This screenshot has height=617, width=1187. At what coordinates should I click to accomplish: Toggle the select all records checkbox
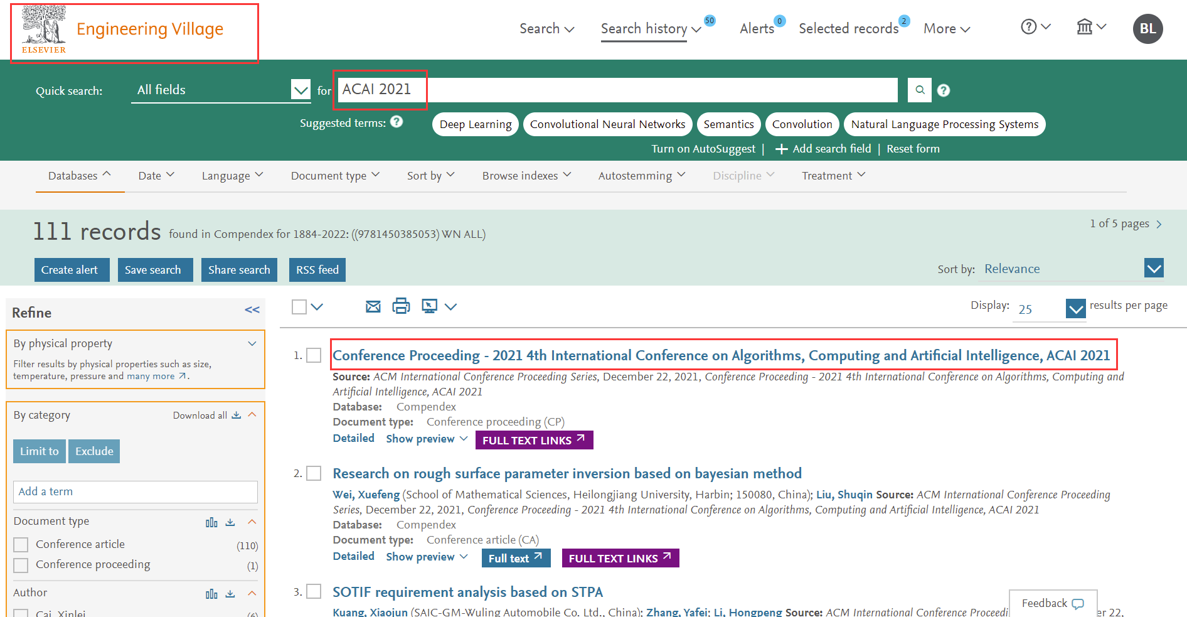[299, 307]
